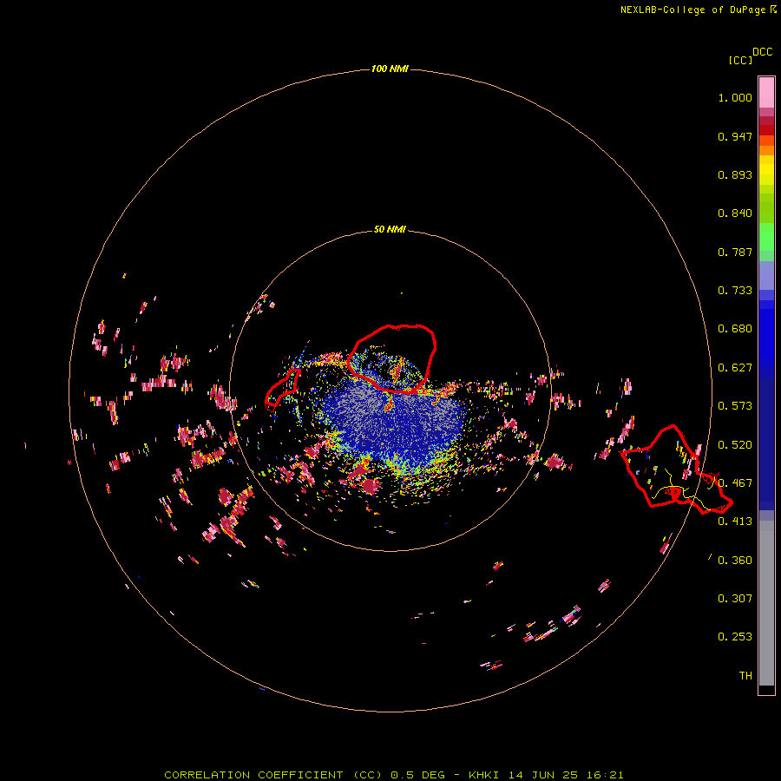Click the Correlation Coefficient caption at the bottom
This screenshot has height=781, width=781.
[393, 775]
